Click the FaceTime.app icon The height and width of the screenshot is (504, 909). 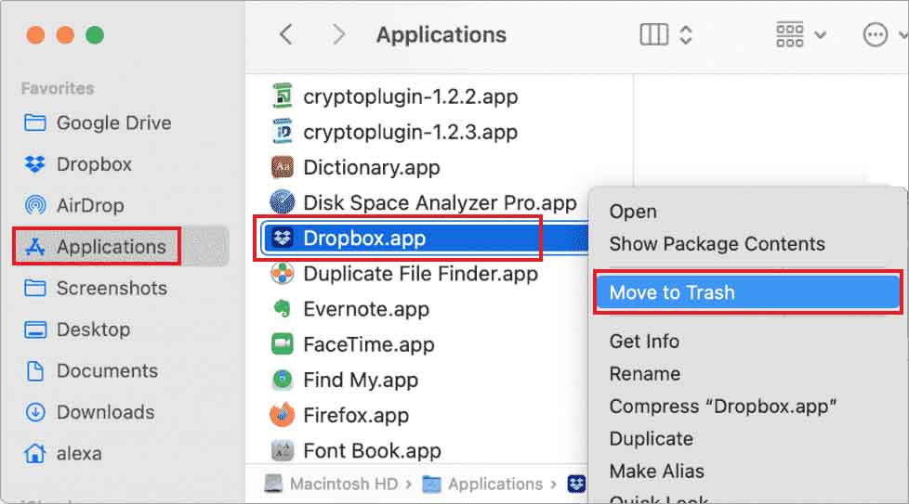pos(283,344)
